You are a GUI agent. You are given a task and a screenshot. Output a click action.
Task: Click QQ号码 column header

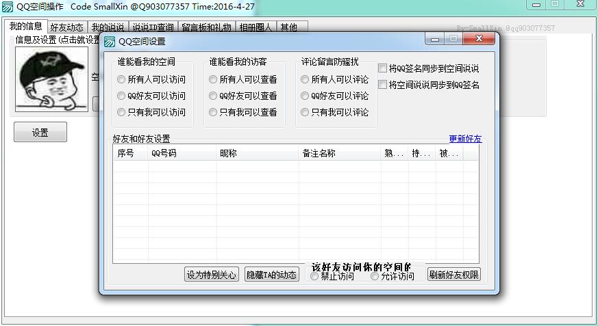coord(182,153)
